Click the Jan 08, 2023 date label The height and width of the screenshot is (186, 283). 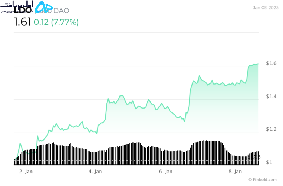point(266,8)
